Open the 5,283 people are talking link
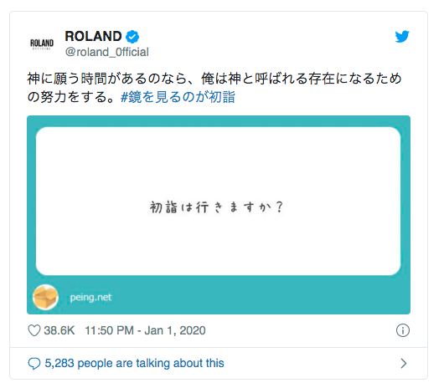This screenshot has width=444, height=388. click(x=134, y=363)
